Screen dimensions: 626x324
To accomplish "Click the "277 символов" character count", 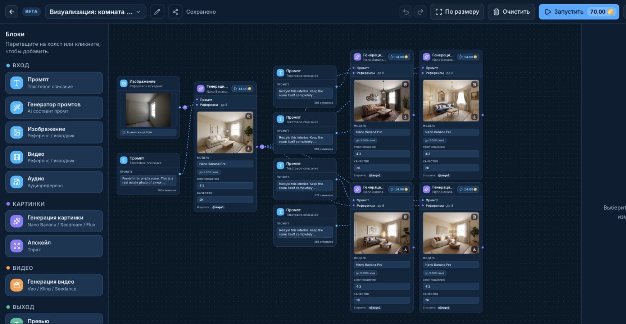I will point(324,195).
